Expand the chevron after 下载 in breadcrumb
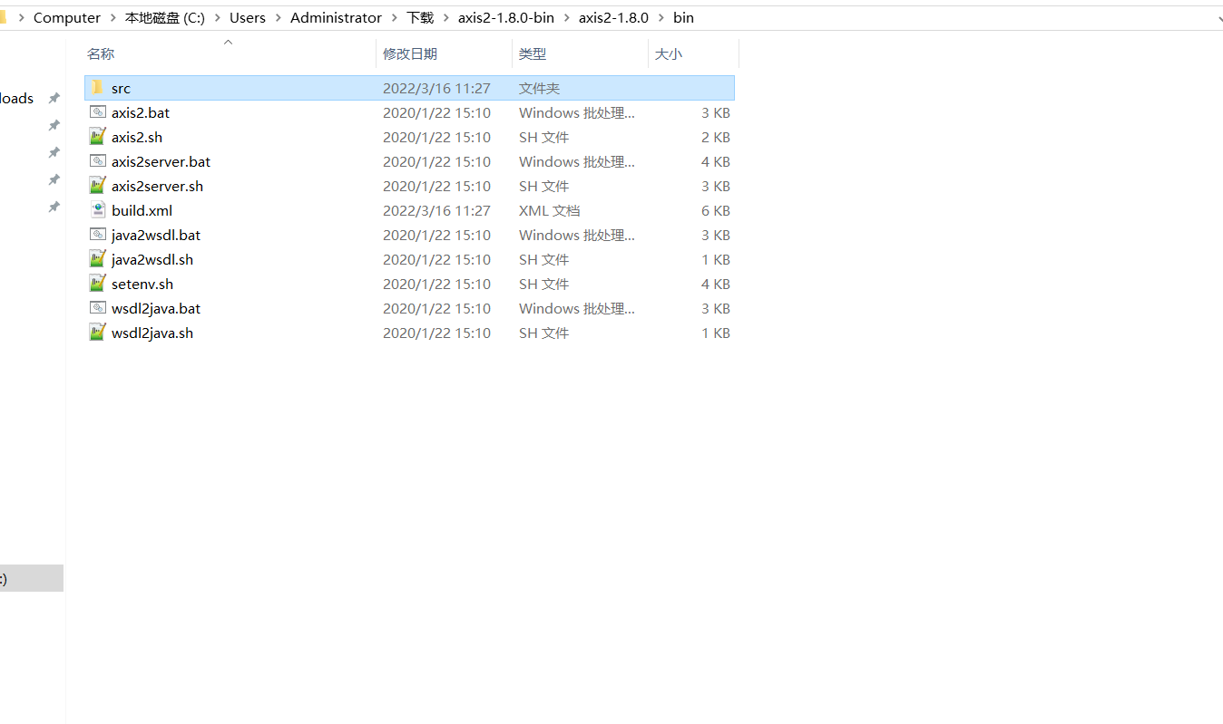 click(446, 17)
